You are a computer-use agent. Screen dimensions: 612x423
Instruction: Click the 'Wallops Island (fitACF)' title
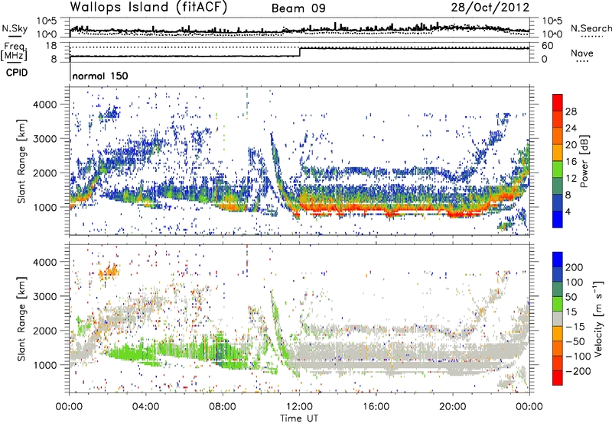(148, 7)
